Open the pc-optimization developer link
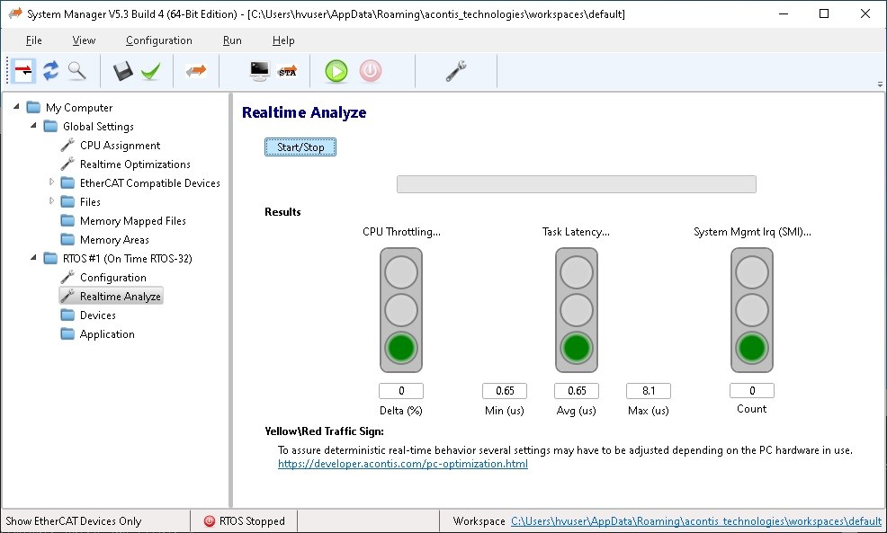This screenshot has height=533, width=887. (402, 464)
